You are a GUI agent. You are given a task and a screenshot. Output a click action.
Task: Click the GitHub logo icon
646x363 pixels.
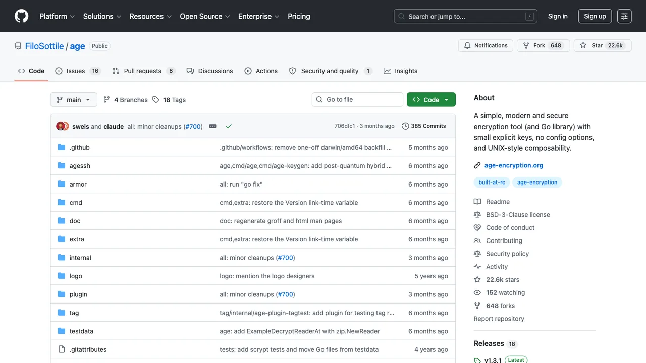coord(22,16)
